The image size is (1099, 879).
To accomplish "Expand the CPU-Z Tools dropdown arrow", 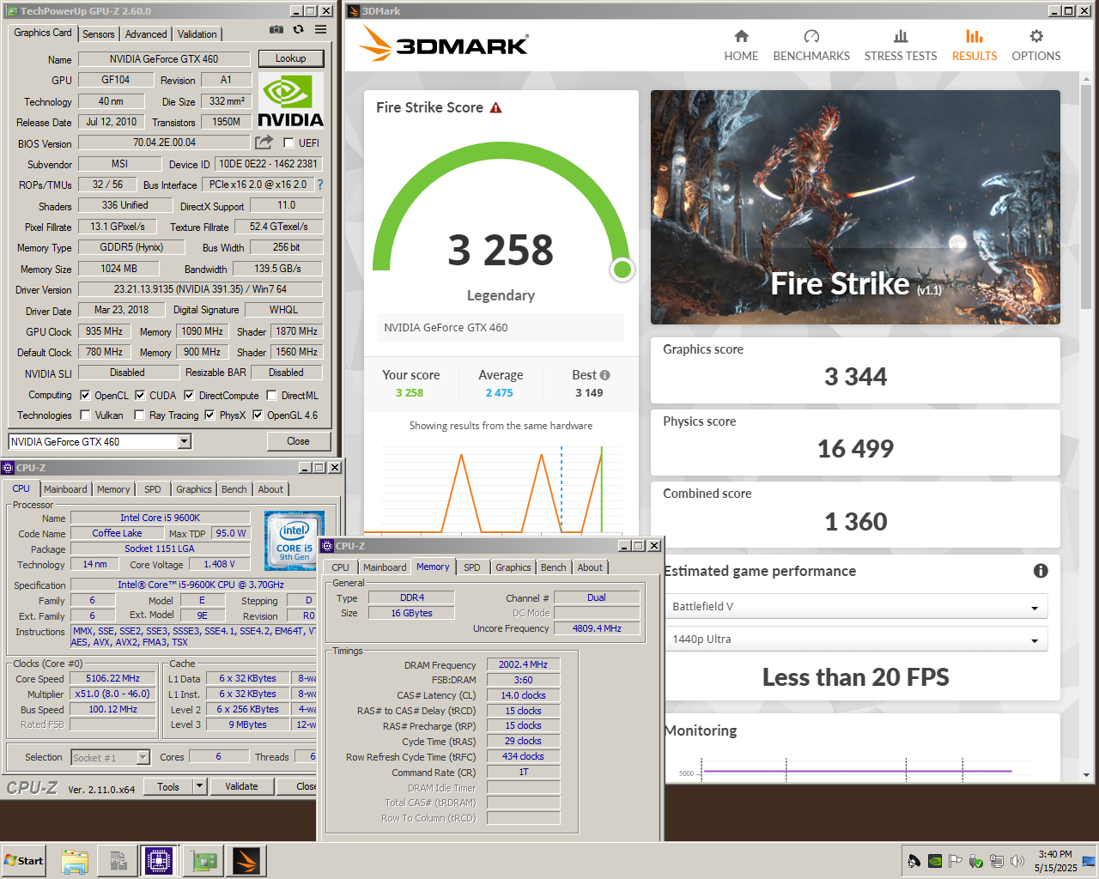I will pos(199,786).
